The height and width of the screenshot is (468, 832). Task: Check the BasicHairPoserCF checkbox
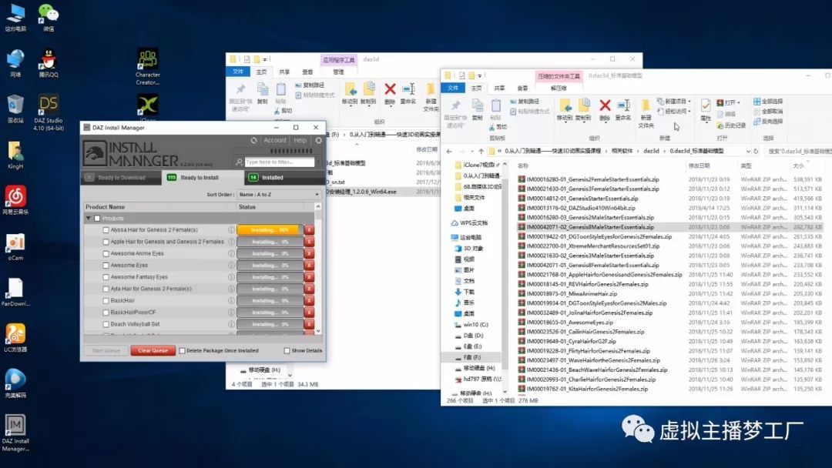coord(106,313)
